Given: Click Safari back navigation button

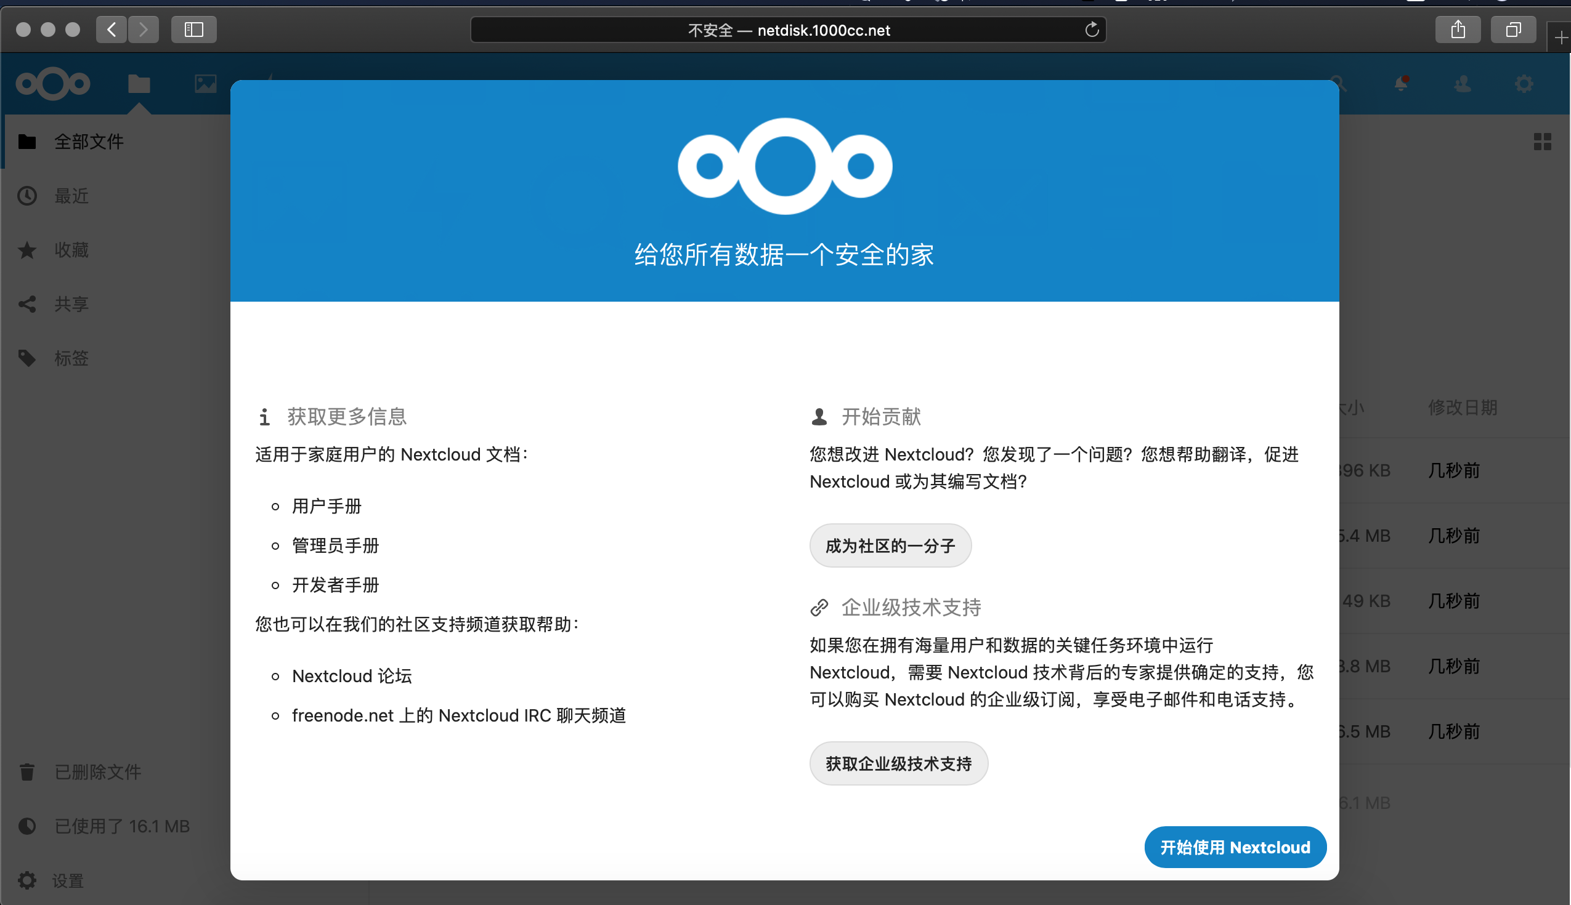Looking at the screenshot, I should (x=112, y=29).
